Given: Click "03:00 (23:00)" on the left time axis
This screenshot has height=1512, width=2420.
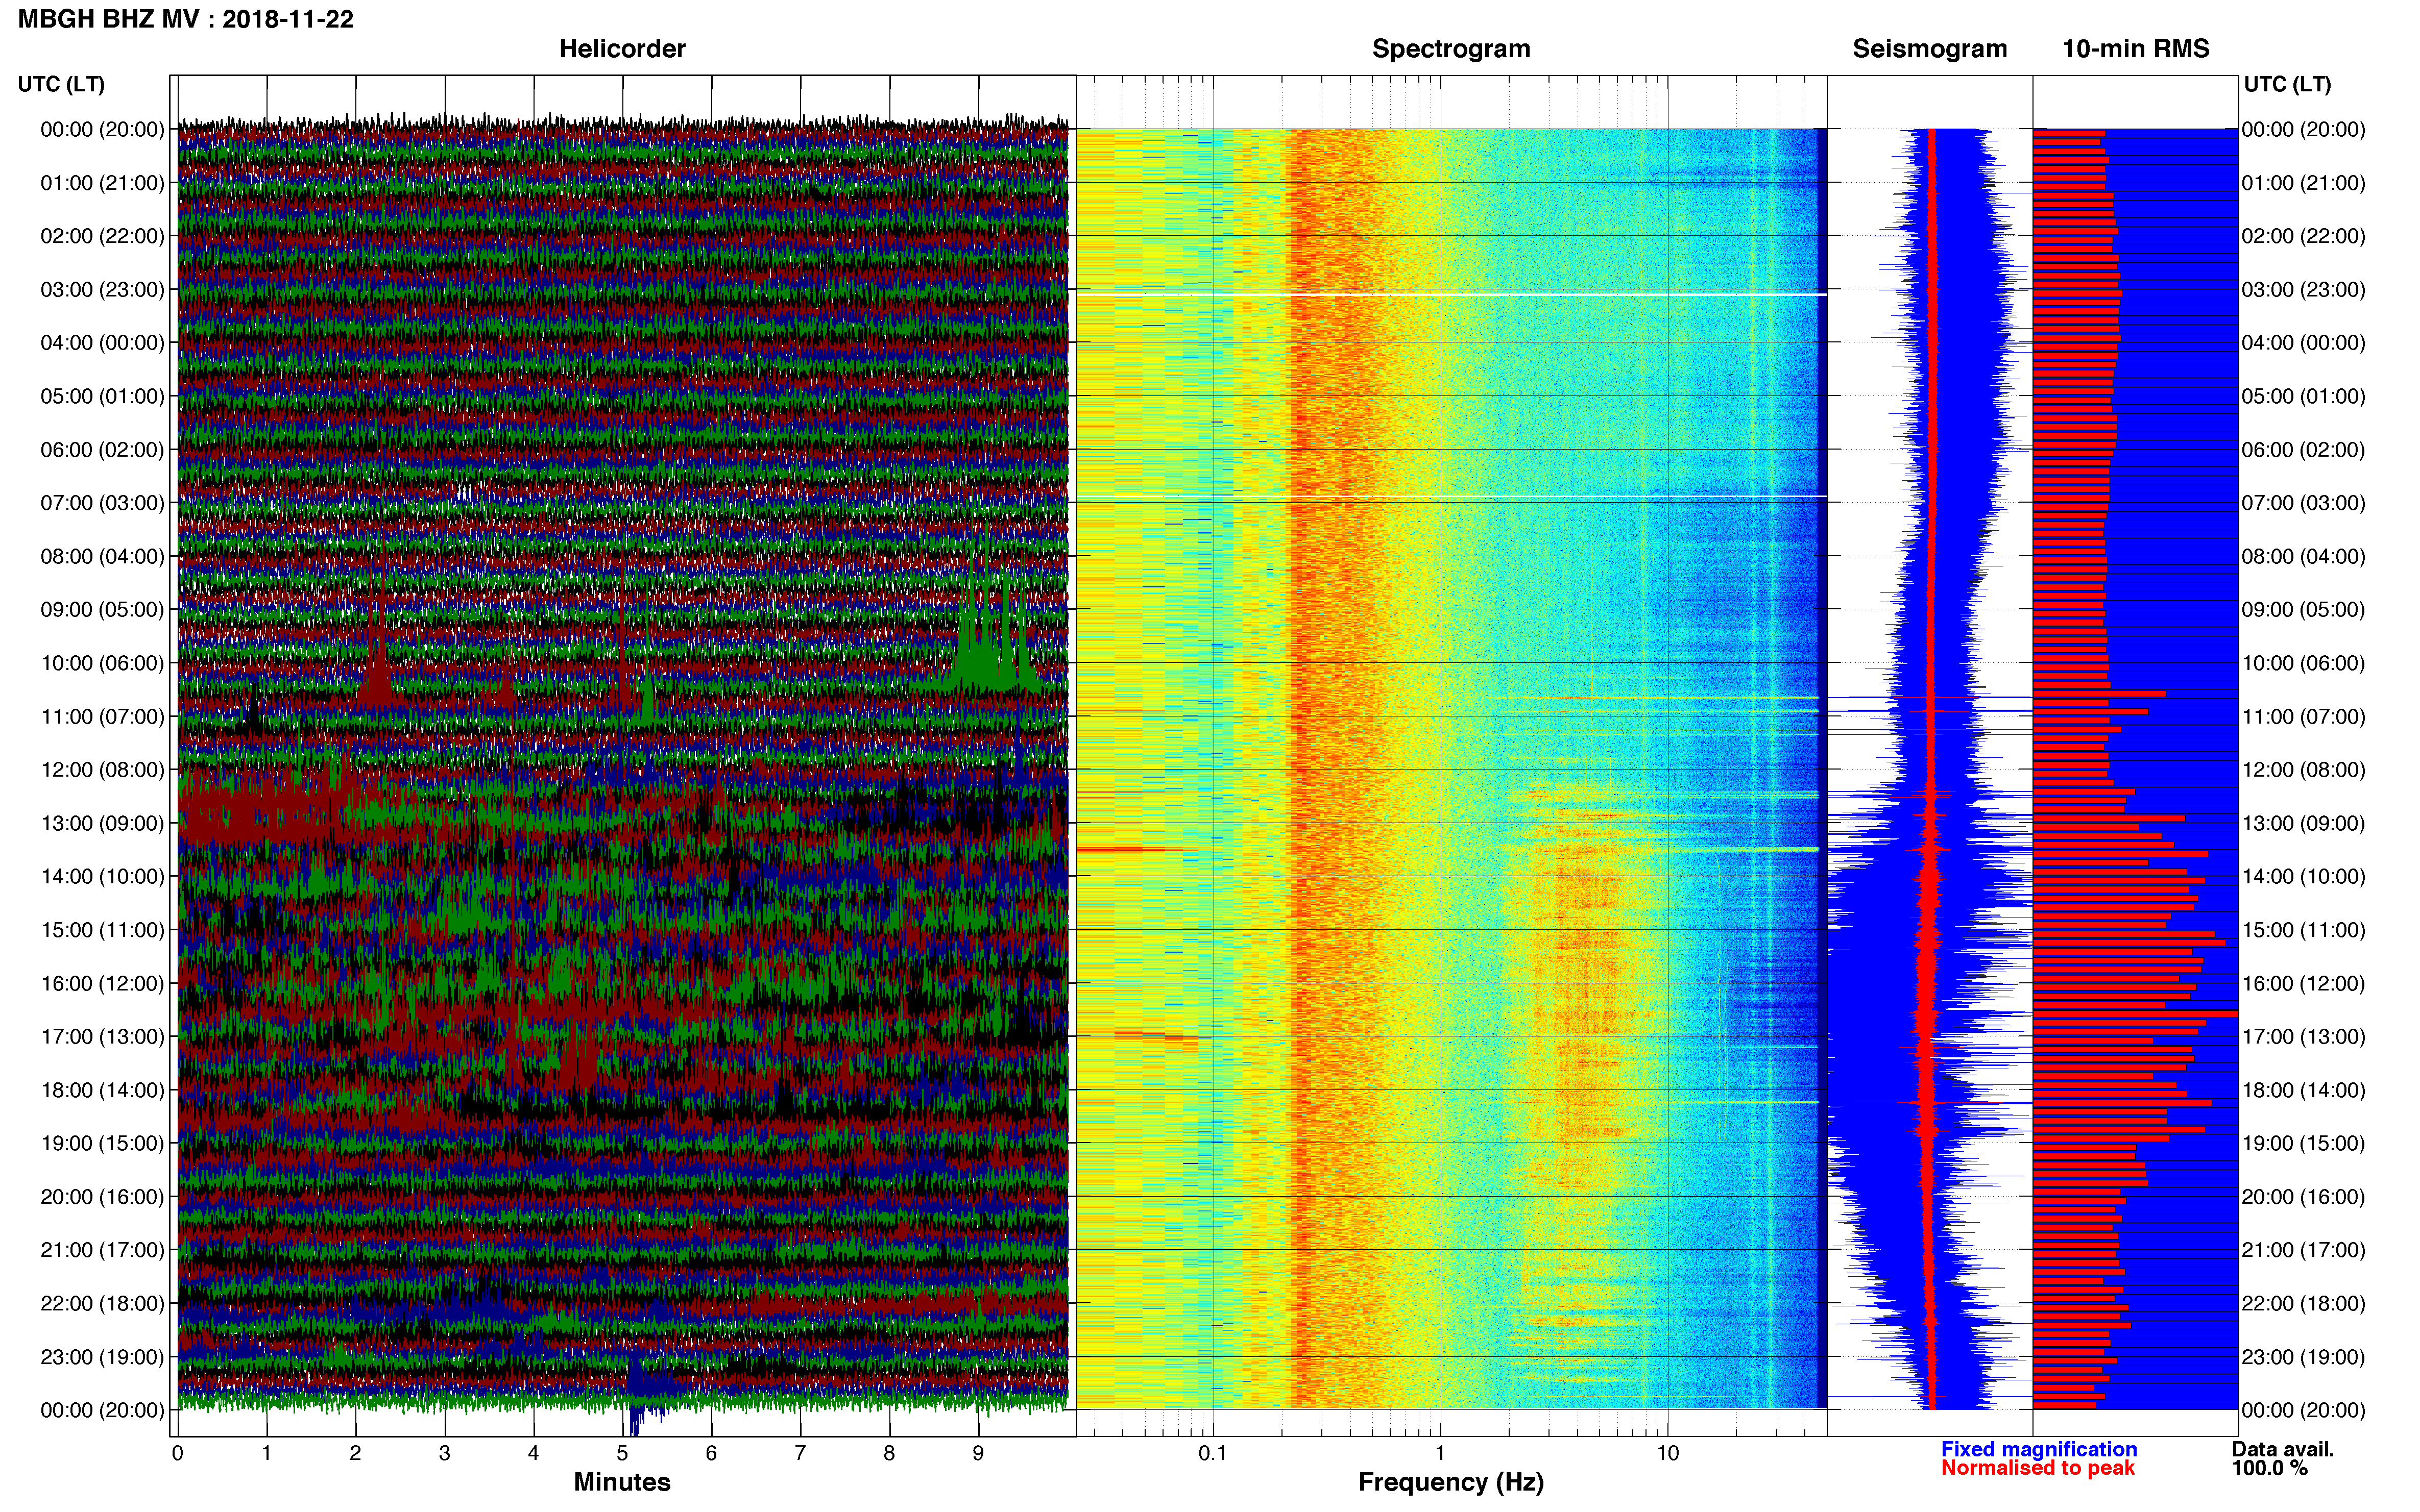Looking at the screenshot, I should (x=102, y=290).
